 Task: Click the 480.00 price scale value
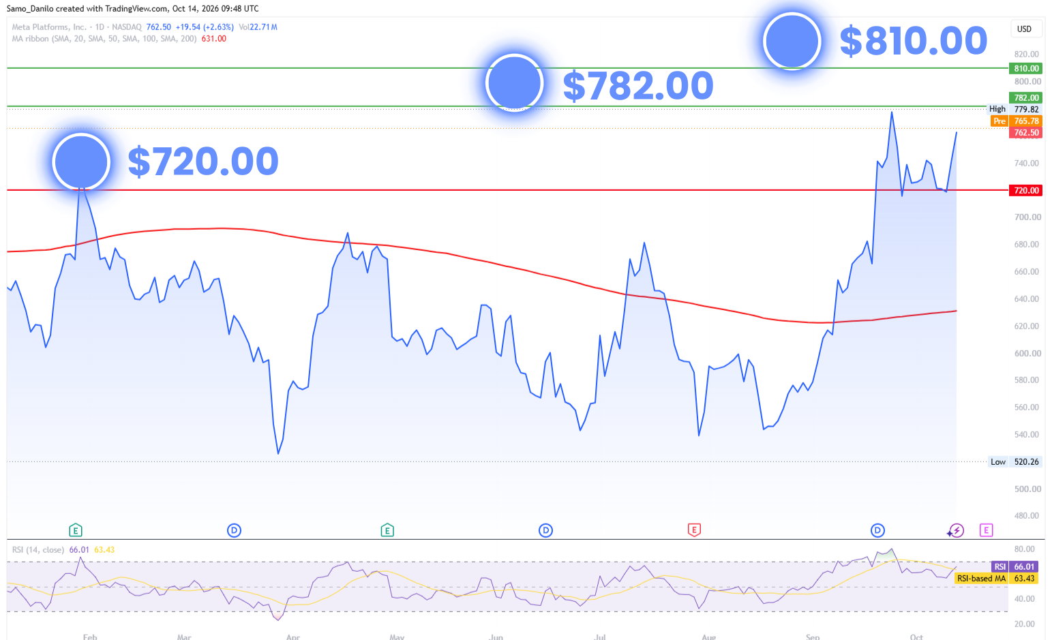(1027, 515)
